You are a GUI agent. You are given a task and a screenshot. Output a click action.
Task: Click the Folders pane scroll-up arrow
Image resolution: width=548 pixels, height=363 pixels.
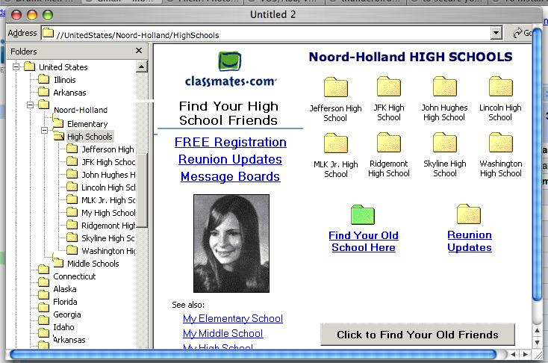tap(142, 66)
